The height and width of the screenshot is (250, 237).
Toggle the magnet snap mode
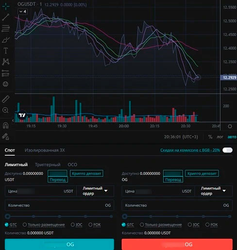click(x=6, y=125)
